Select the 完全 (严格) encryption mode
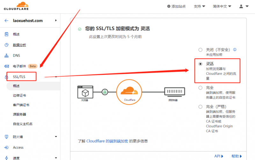The height and width of the screenshot is (160, 255). [200, 107]
